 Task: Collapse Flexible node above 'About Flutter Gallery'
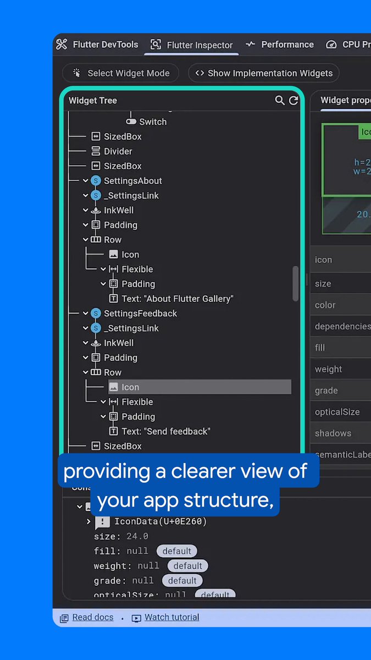pos(103,269)
